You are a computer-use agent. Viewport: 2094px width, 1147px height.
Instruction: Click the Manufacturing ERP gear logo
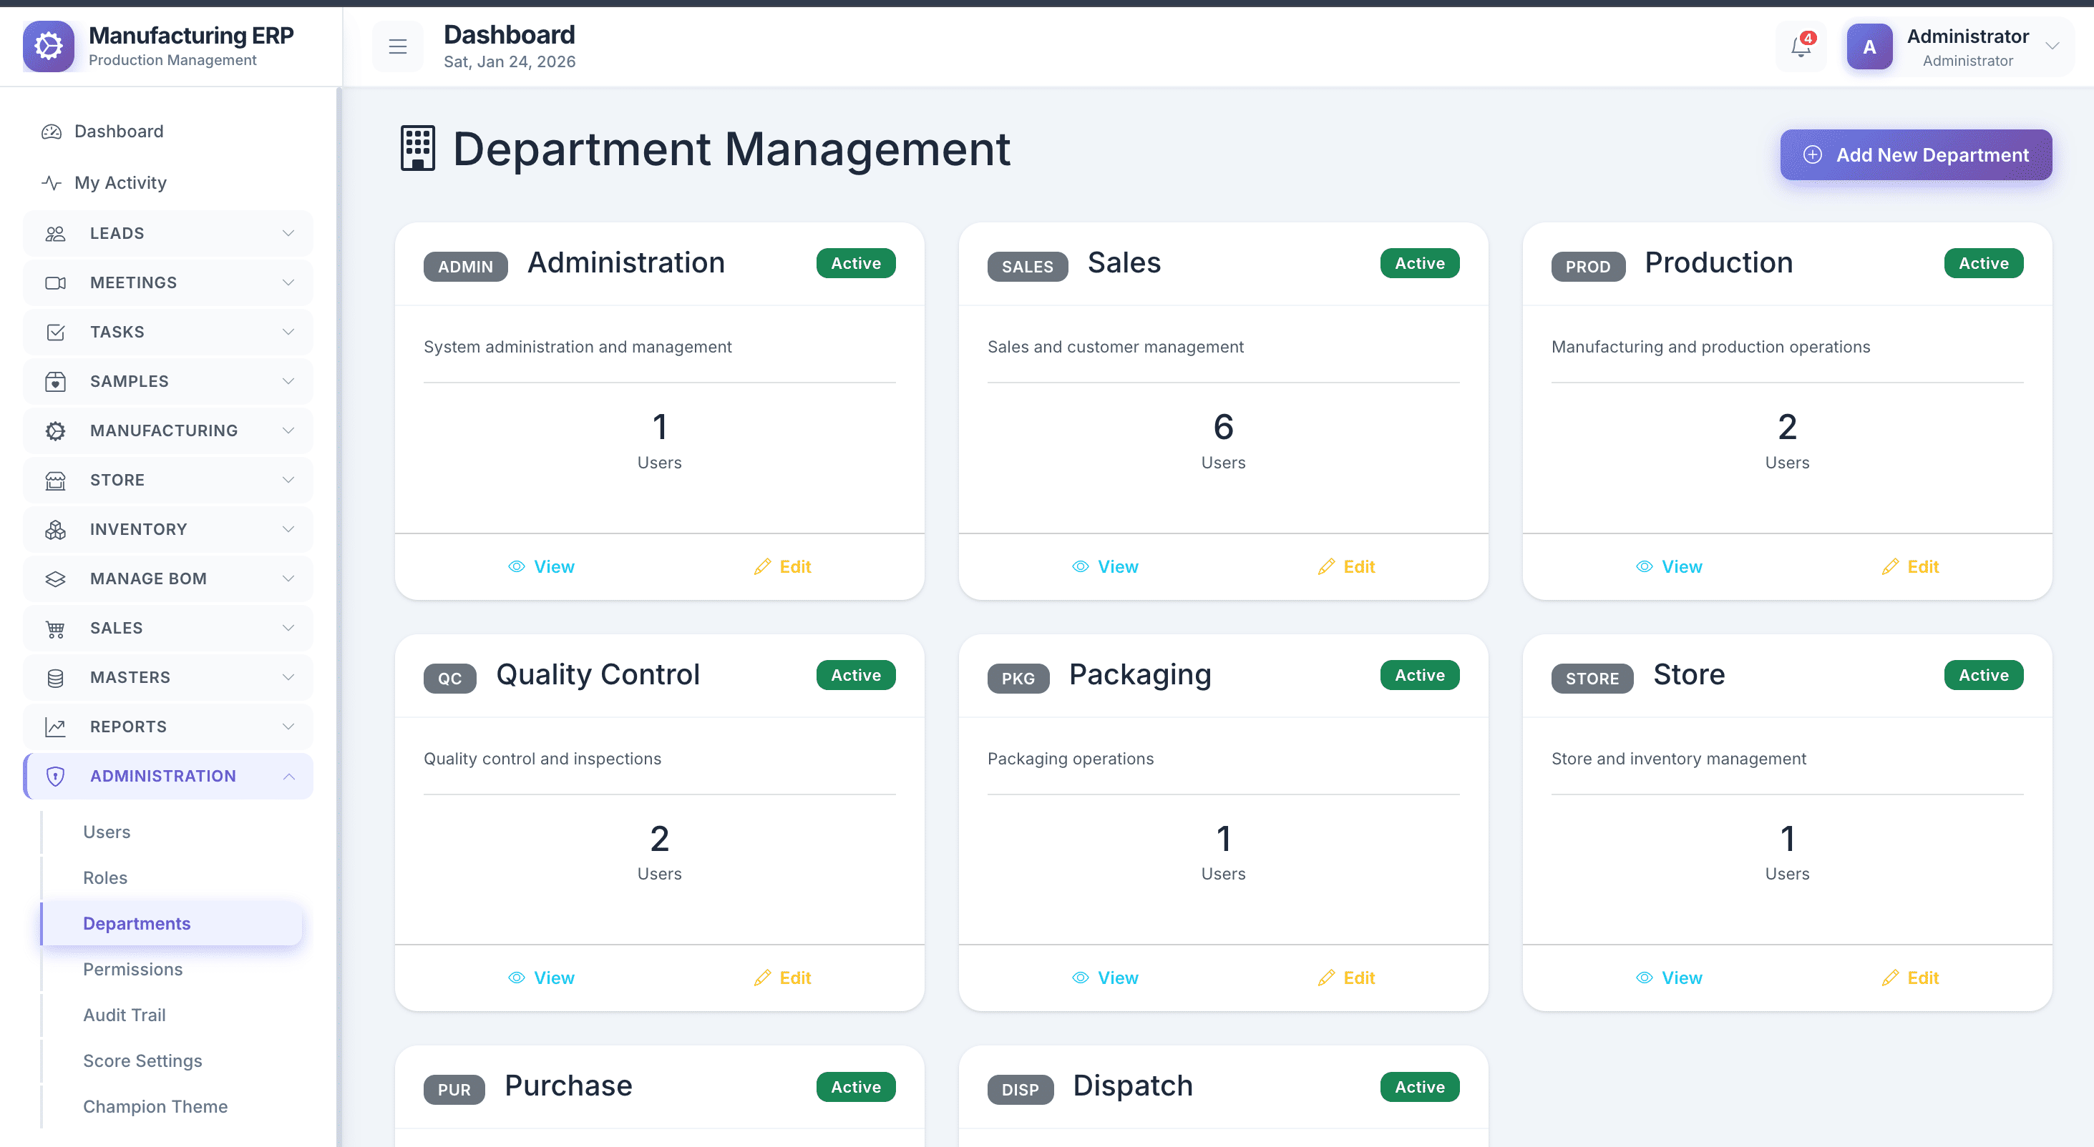click(x=49, y=46)
